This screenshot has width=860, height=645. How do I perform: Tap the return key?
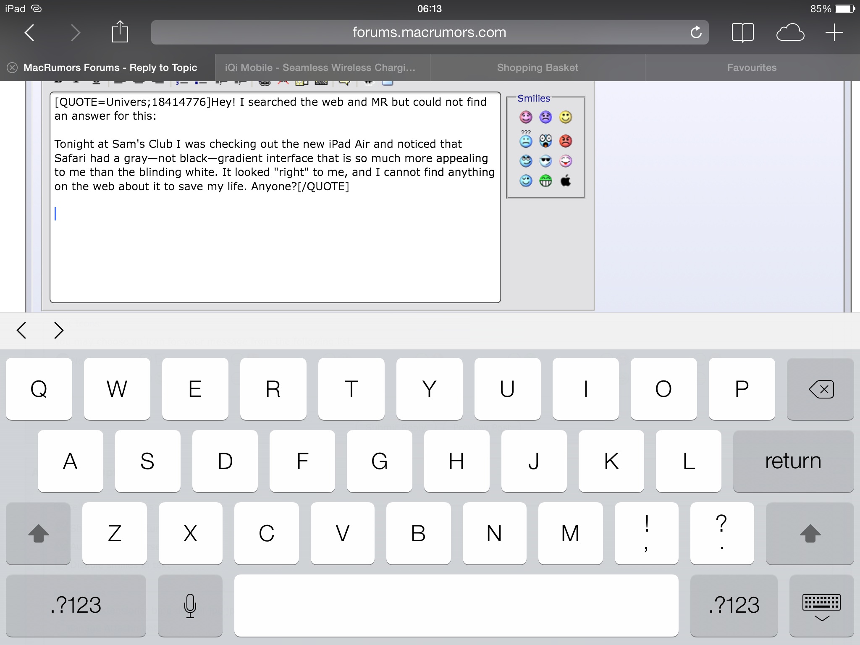tap(793, 461)
